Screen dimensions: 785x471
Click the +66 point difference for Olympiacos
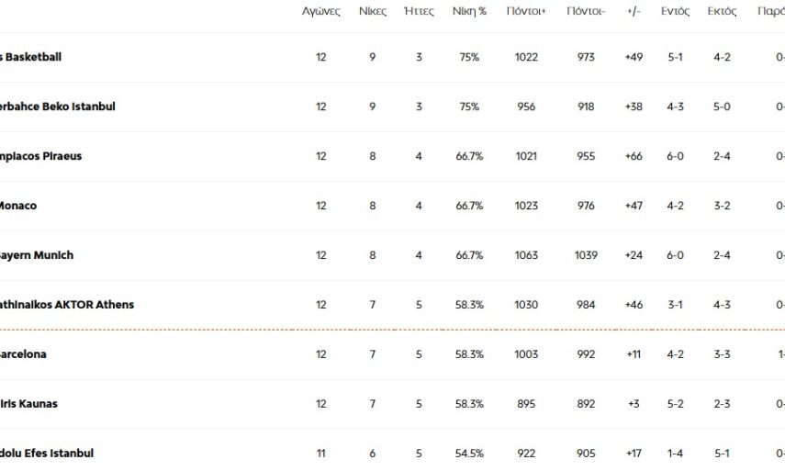(634, 156)
